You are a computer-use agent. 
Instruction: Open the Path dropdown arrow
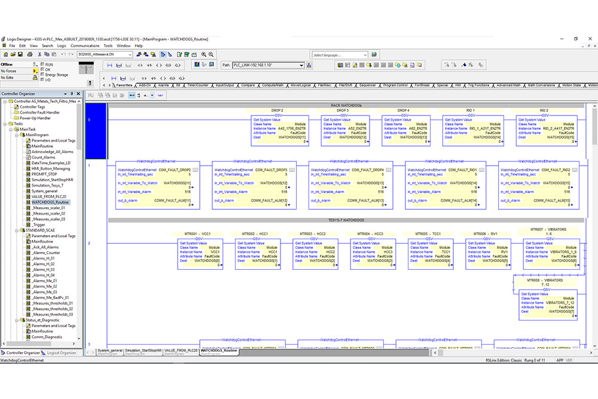click(x=301, y=65)
